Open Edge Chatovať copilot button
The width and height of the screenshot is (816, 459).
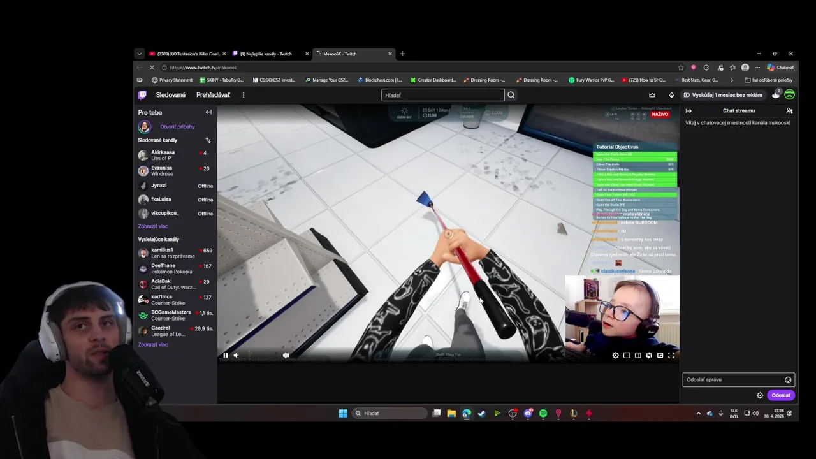pos(780,68)
